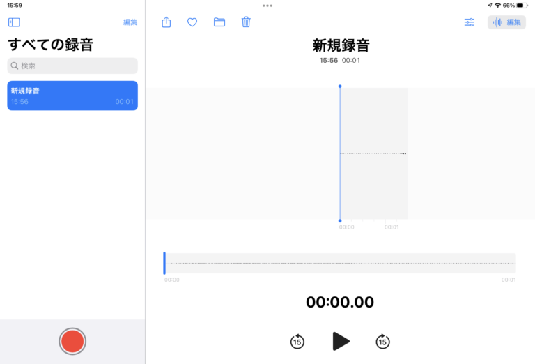Click the 新規録音 title to rename

pos(340,46)
